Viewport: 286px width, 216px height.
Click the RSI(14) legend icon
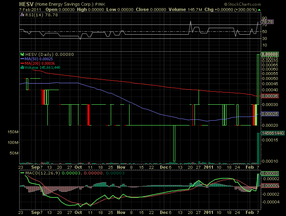pos(22,15)
